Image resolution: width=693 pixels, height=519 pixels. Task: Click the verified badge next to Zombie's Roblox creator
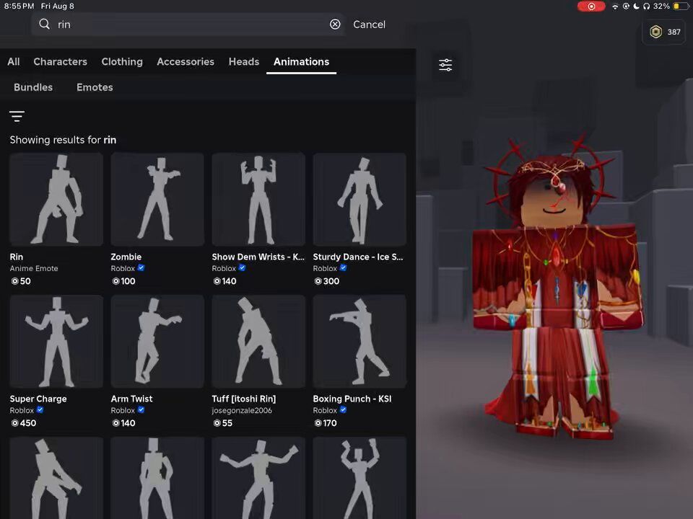click(x=141, y=268)
